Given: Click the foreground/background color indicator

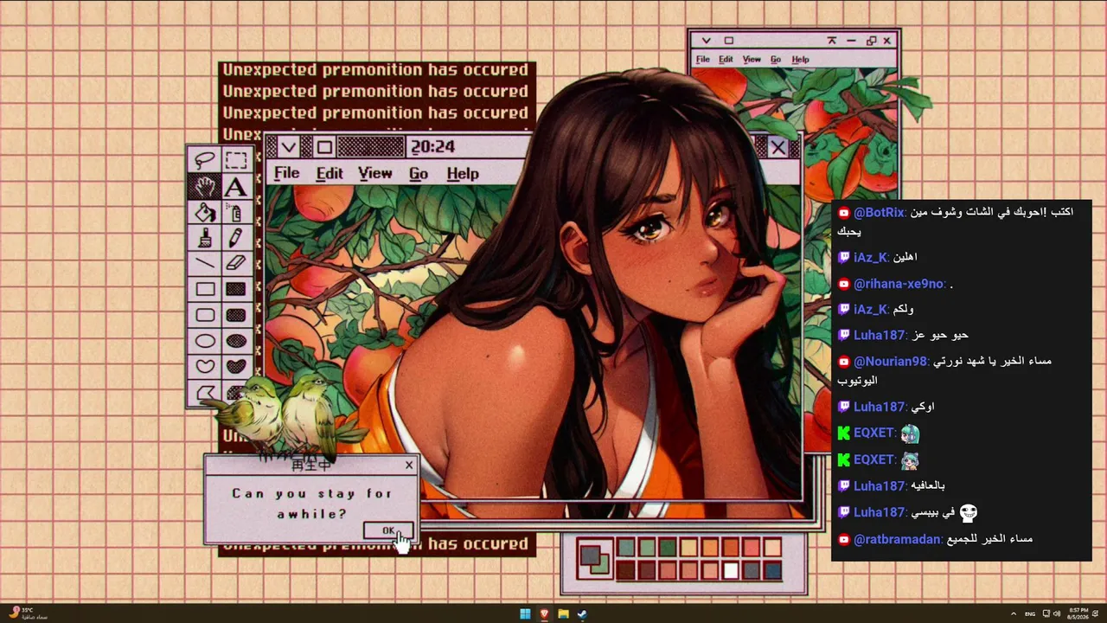Looking at the screenshot, I should click(593, 559).
